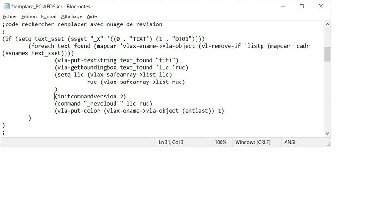Open the Edition menu
The height and width of the screenshot is (212, 377).
click(29, 16)
